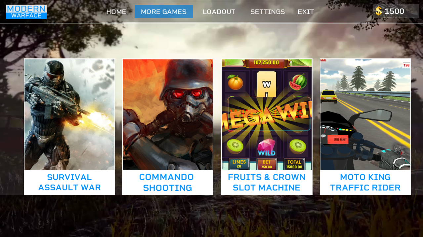Go to the Loadout menu
Screen dimensions: 423x237
point(219,12)
